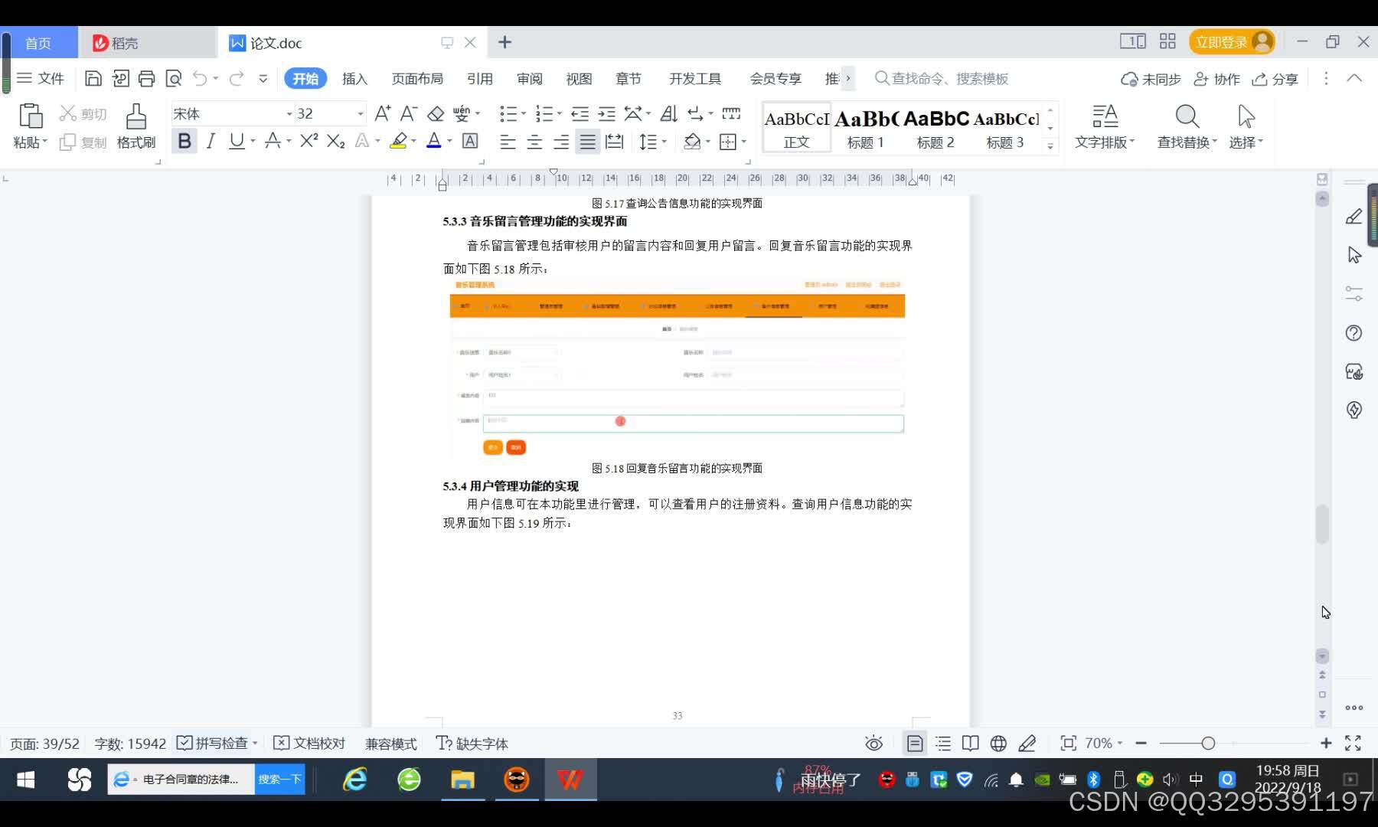This screenshot has width=1378, height=827.
Task: Click the login button (立即登录)
Action: (x=1232, y=42)
